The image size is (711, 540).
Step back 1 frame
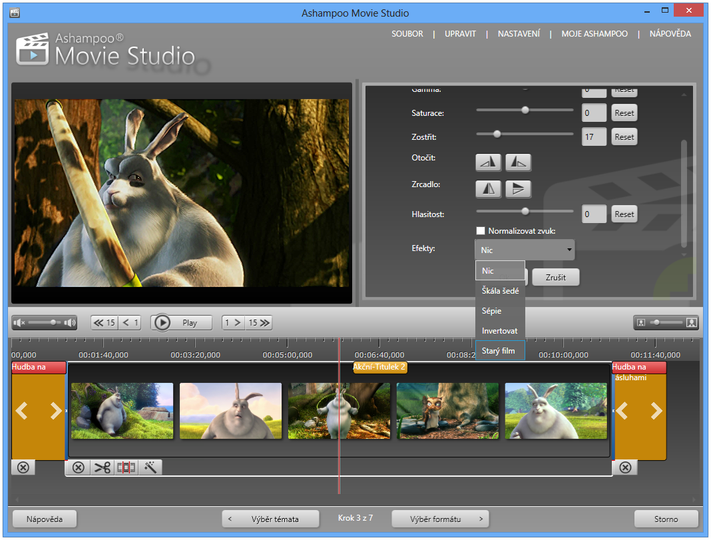pyautogui.click(x=130, y=323)
